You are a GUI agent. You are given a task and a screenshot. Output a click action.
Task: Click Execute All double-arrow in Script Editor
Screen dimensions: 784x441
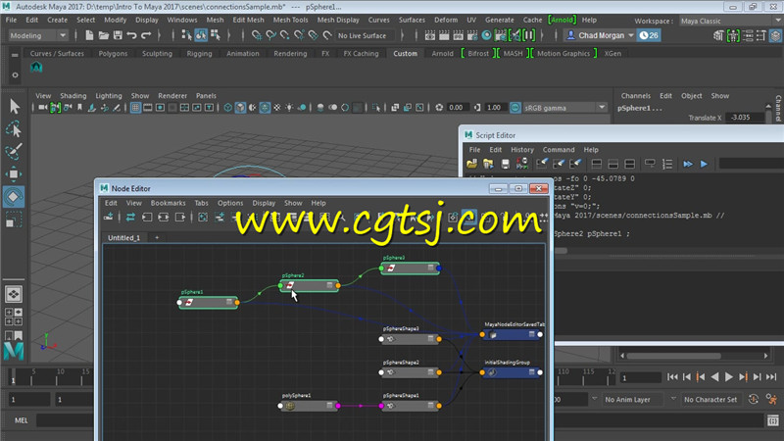click(688, 164)
